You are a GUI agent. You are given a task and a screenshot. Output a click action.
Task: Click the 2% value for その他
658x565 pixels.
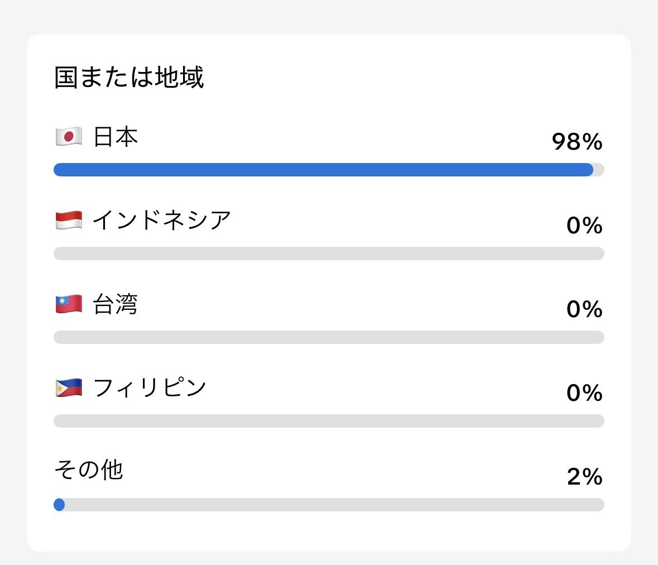(584, 477)
